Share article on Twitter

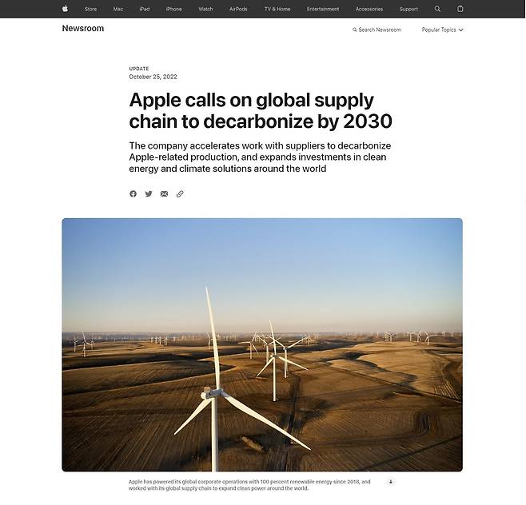tap(149, 194)
